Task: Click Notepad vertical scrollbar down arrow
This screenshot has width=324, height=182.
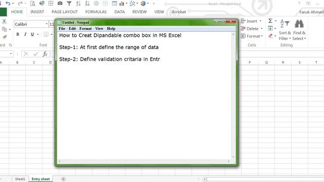Action: pos(233,157)
